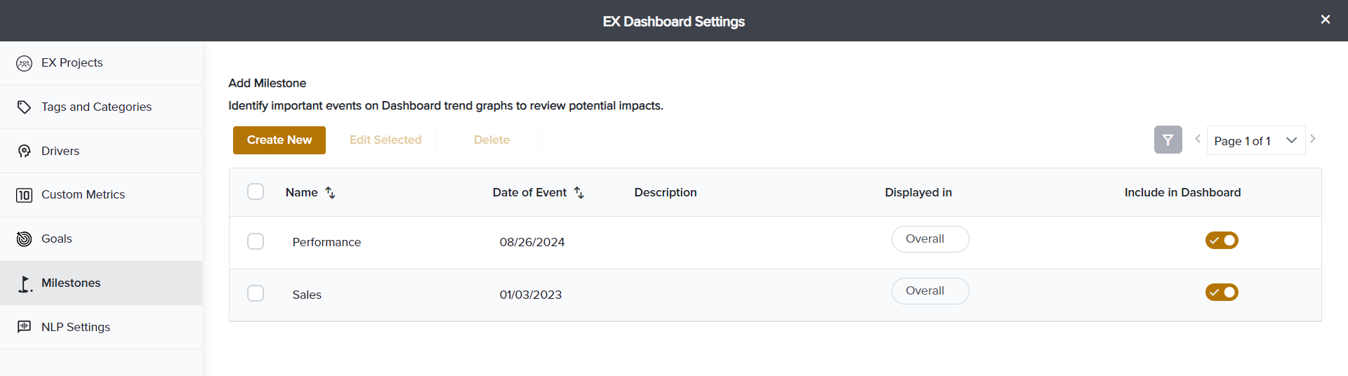1348x376 pixels.
Task: Sort milestones by Name column arrows
Action: pos(330,193)
